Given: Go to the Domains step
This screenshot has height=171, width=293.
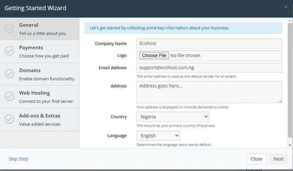Looking at the screenshot, I should click(40, 74).
